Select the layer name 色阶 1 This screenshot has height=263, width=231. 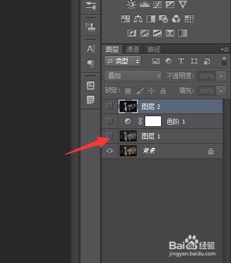pyautogui.click(x=175, y=121)
